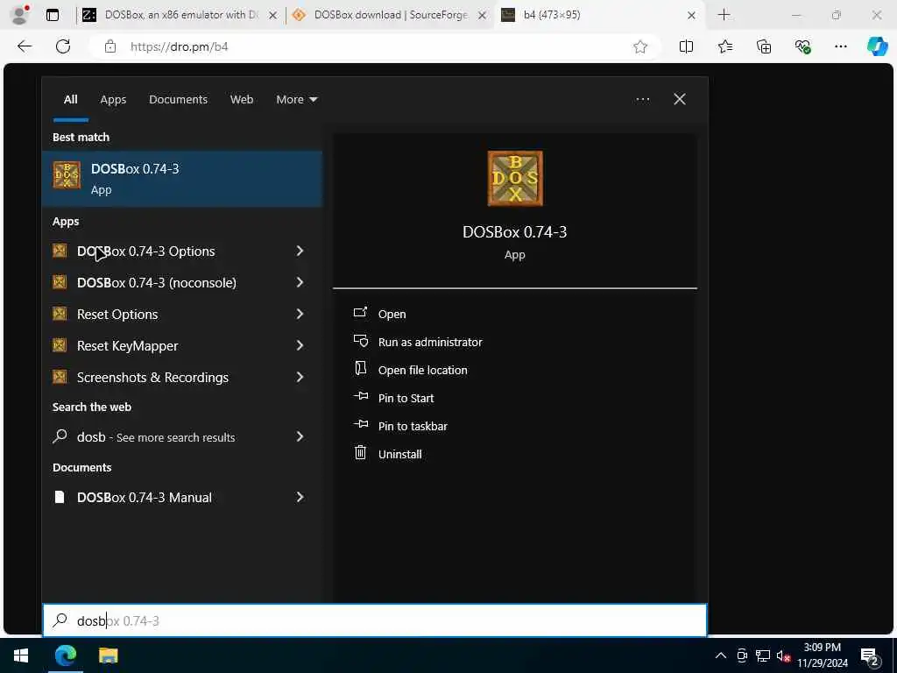This screenshot has width=897, height=673.
Task: Open Edge Browser essentials heart icon
Action: (x=802, y=46)
